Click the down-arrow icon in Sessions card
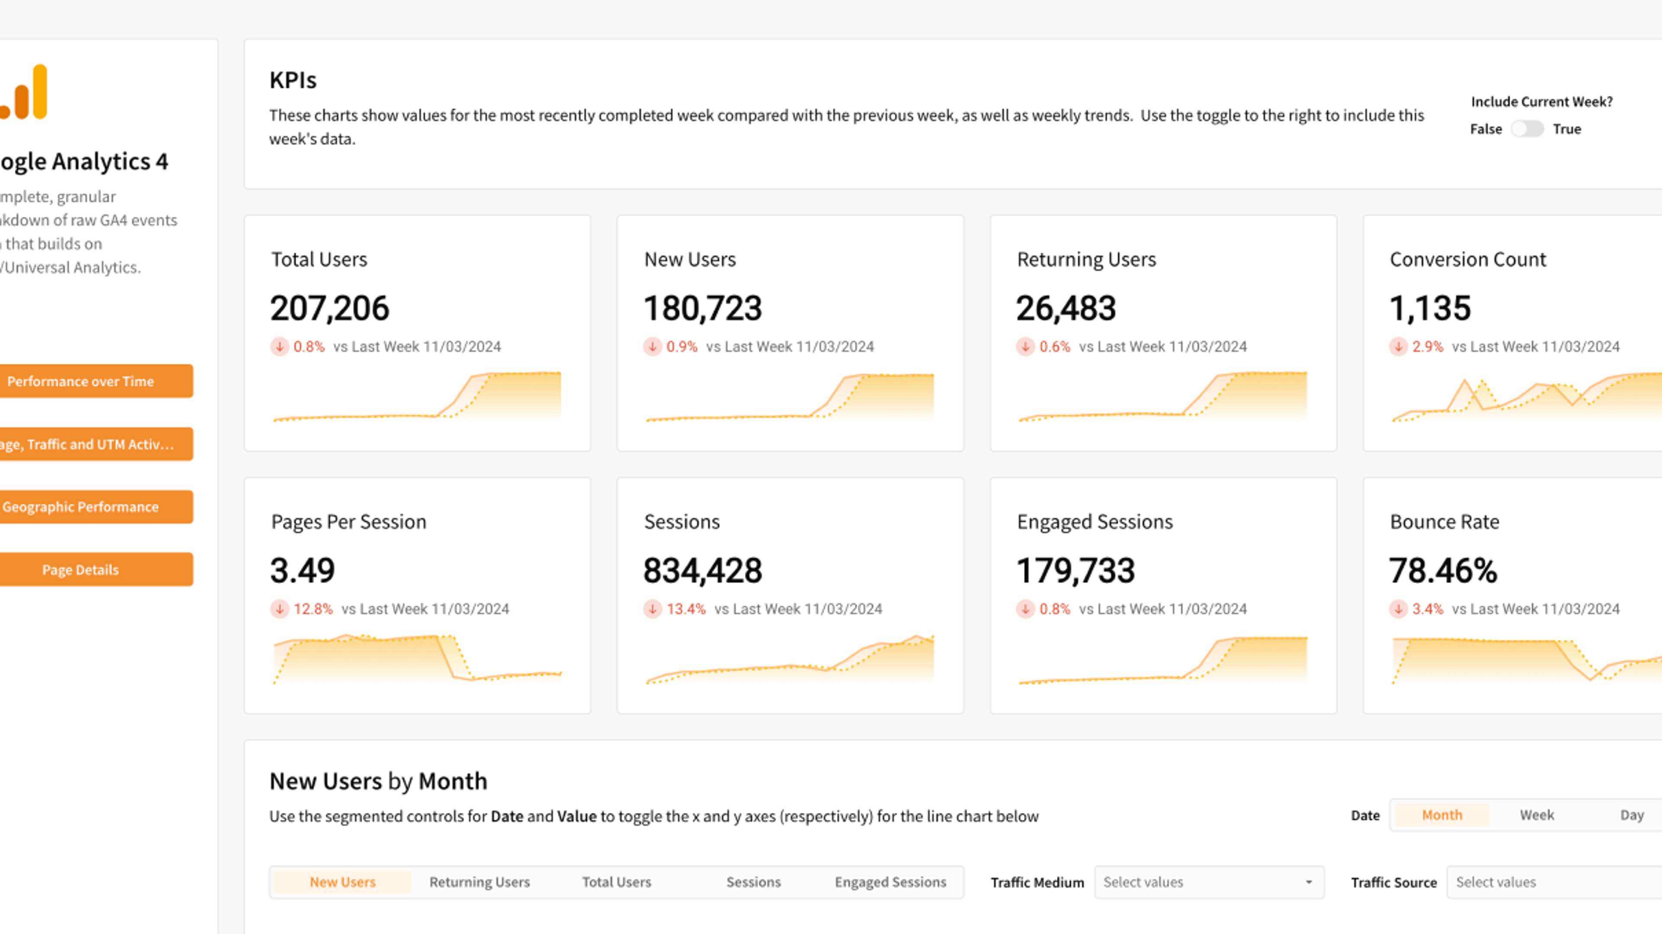This screenshot has height=934, width=1662. point(652,609)
